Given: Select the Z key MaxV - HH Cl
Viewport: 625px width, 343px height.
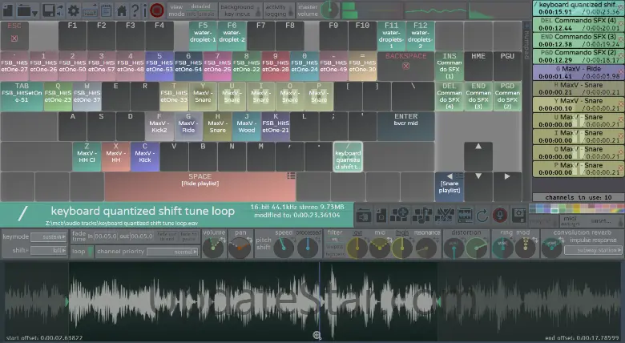Looking at the screenshot, I should click(x=87, y=157).
